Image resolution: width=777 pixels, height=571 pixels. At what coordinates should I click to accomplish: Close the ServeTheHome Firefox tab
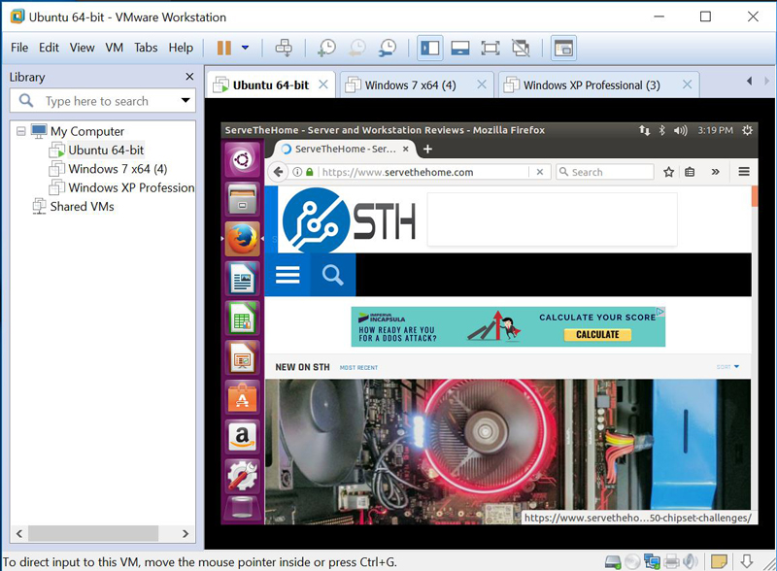[x=405, y=149]
